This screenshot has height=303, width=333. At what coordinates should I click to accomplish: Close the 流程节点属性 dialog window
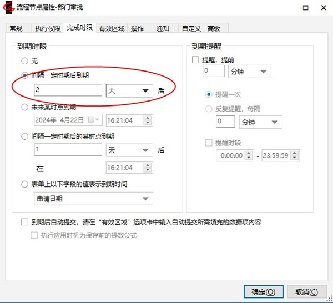pos(322,8)
